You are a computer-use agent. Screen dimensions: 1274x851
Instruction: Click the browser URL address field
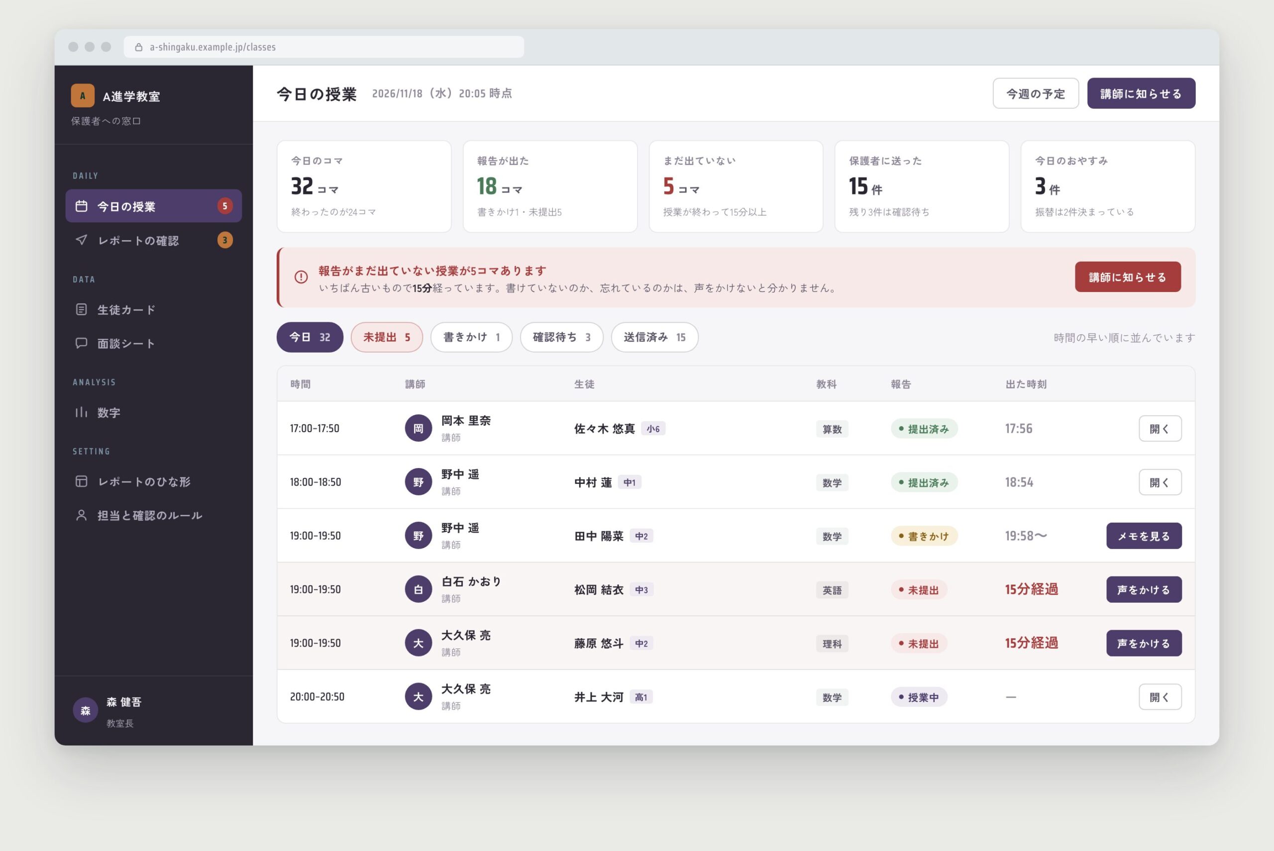323,47
